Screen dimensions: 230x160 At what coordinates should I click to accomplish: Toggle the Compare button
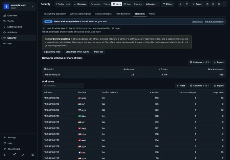pos(80,4)
